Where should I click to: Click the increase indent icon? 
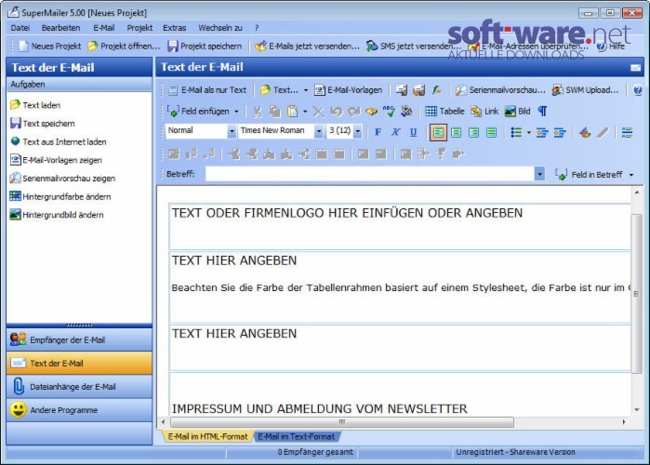coord(559,133)
